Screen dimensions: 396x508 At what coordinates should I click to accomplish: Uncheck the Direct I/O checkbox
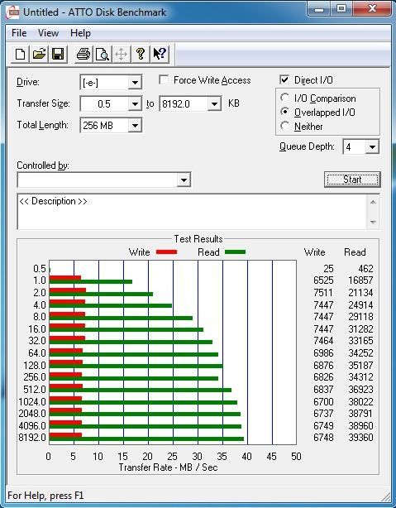coord(284,79)
